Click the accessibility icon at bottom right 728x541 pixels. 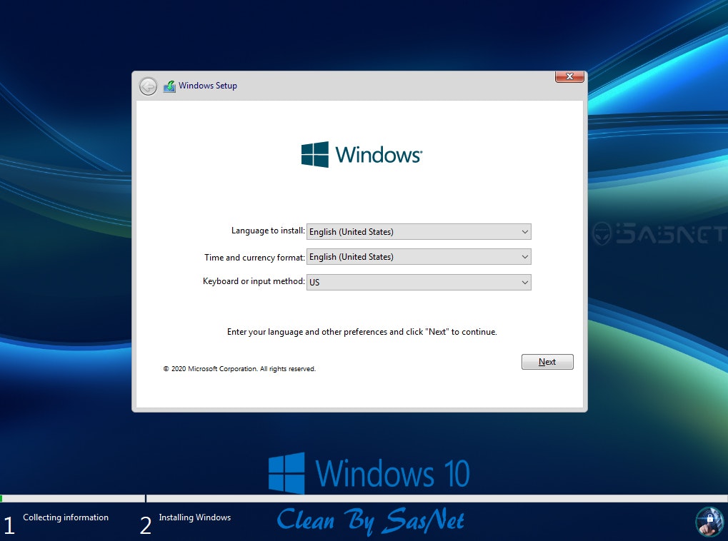(709, 521)
